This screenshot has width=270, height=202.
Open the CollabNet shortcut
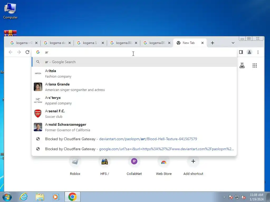pyautogui.click(x=134, y=166)
